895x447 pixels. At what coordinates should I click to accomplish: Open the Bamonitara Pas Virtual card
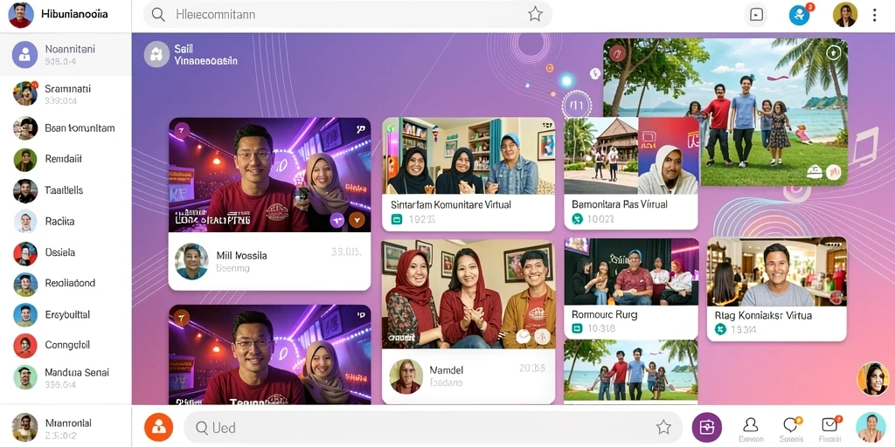pyautogui.click(x=631, y=174)
